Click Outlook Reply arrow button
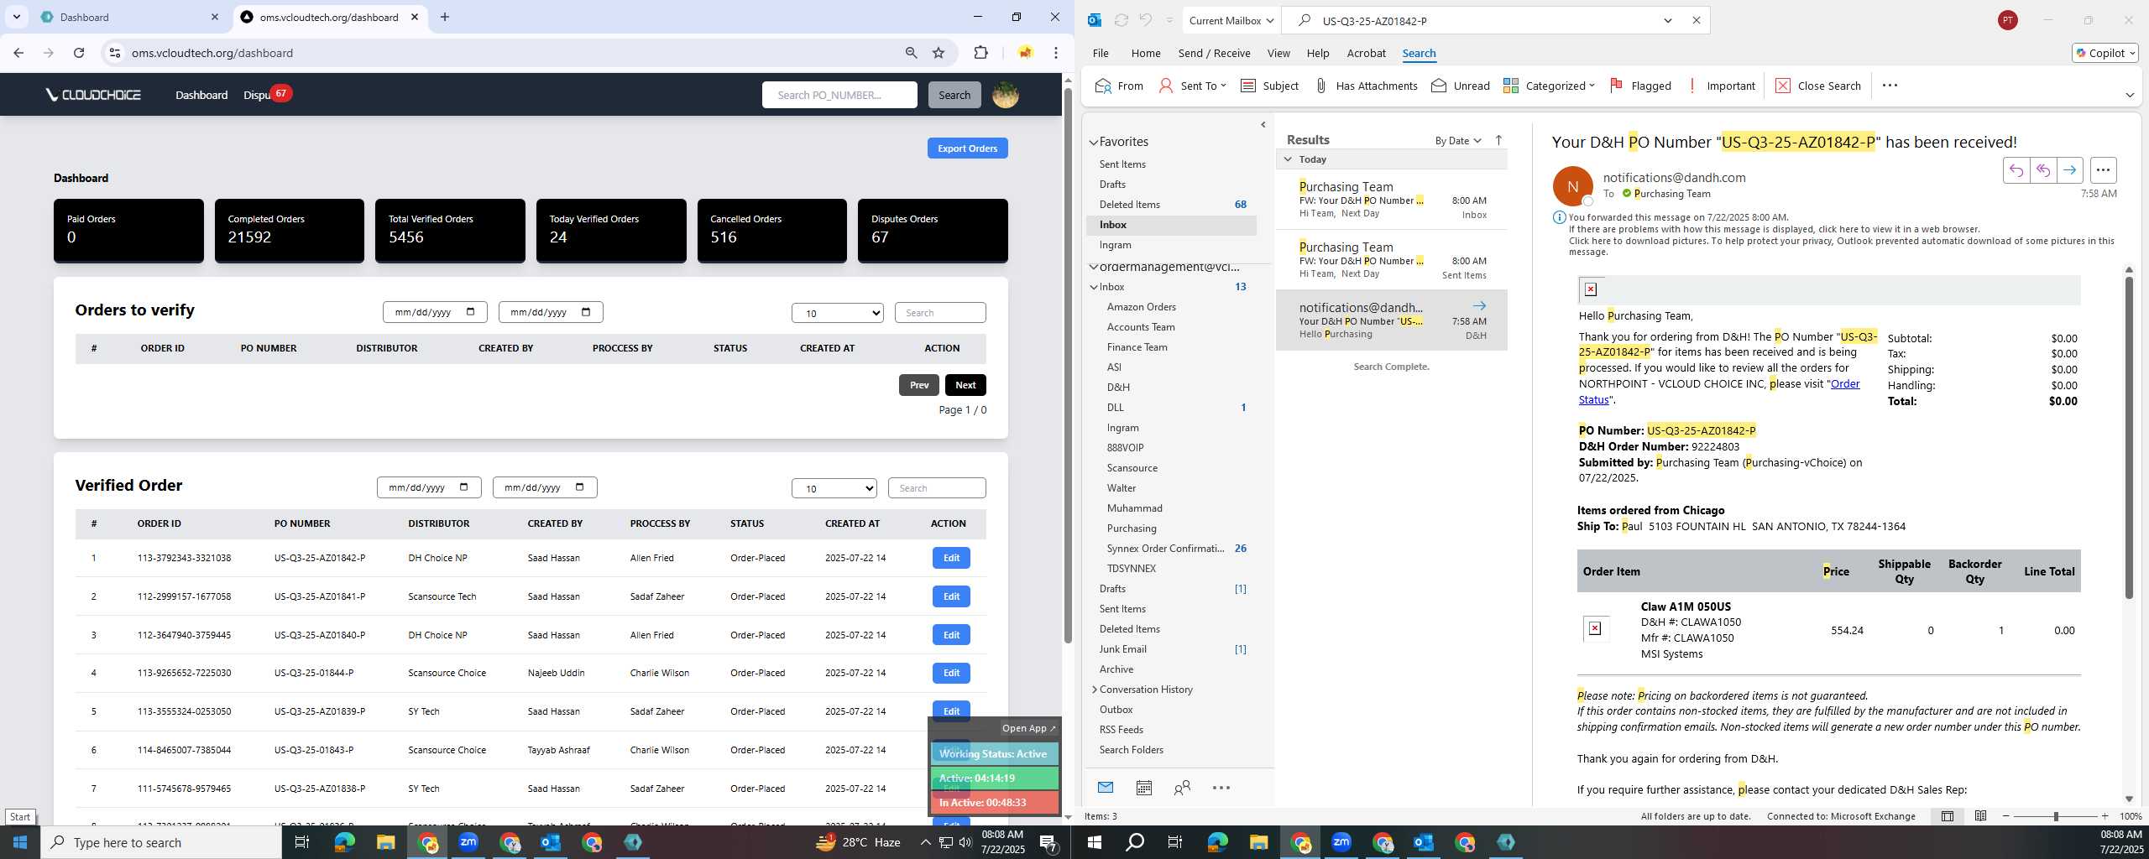Viewport: 2149px width, 859px height. coord(2016,170)
